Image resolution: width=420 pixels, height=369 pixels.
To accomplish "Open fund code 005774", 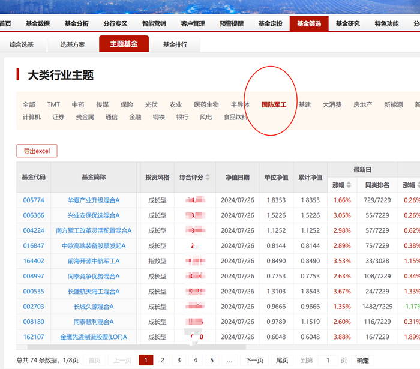I will pos(34,200).
